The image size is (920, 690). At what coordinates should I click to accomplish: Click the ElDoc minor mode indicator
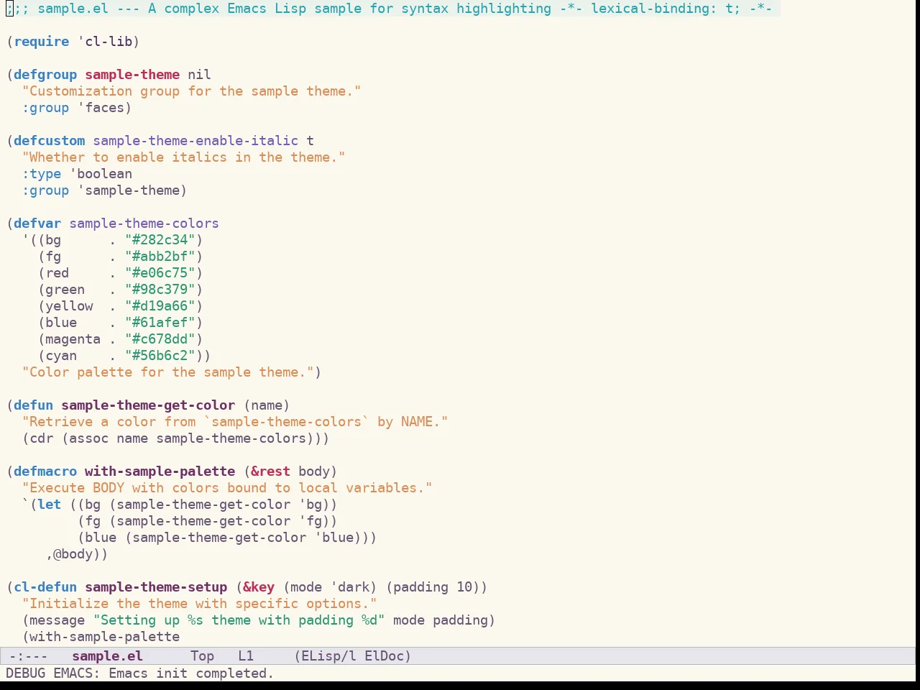coord(385,656)
